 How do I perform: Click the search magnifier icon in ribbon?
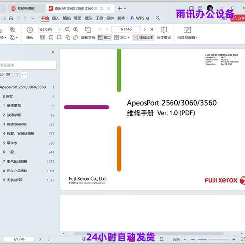(158, 18)
